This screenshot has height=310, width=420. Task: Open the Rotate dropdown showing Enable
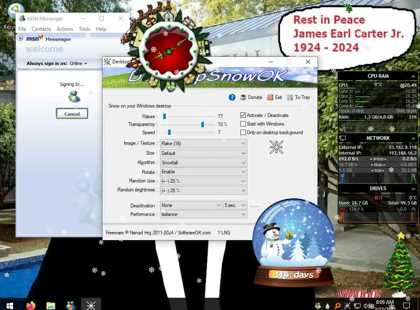coord(203,172)
